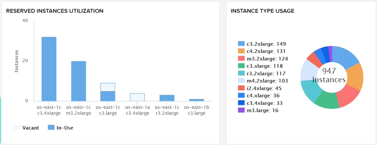Click the us-east-1c m3.2xlarge bar
Viewport: 377px width, 145px height.
click(78, 81)
